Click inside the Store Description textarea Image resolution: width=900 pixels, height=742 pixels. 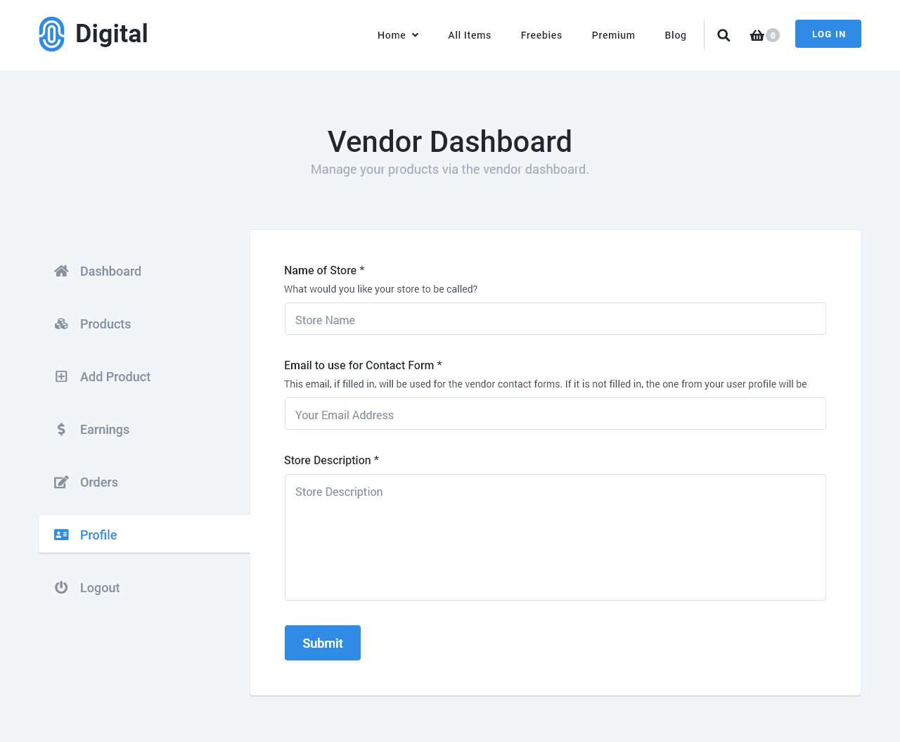coord(555,537)
